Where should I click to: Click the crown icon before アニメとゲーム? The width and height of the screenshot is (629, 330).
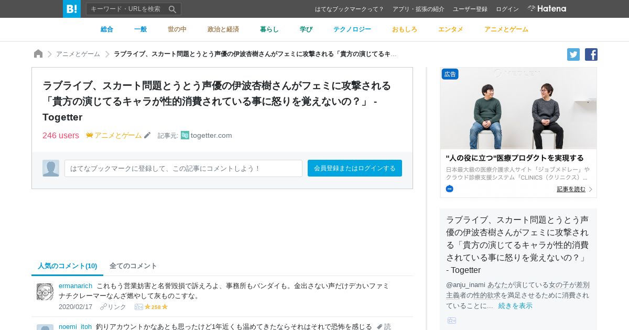click(90, 135)
